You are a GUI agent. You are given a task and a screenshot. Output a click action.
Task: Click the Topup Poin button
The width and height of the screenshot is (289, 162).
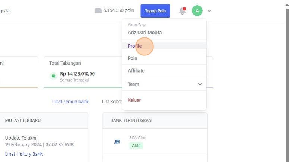[155, 11]
